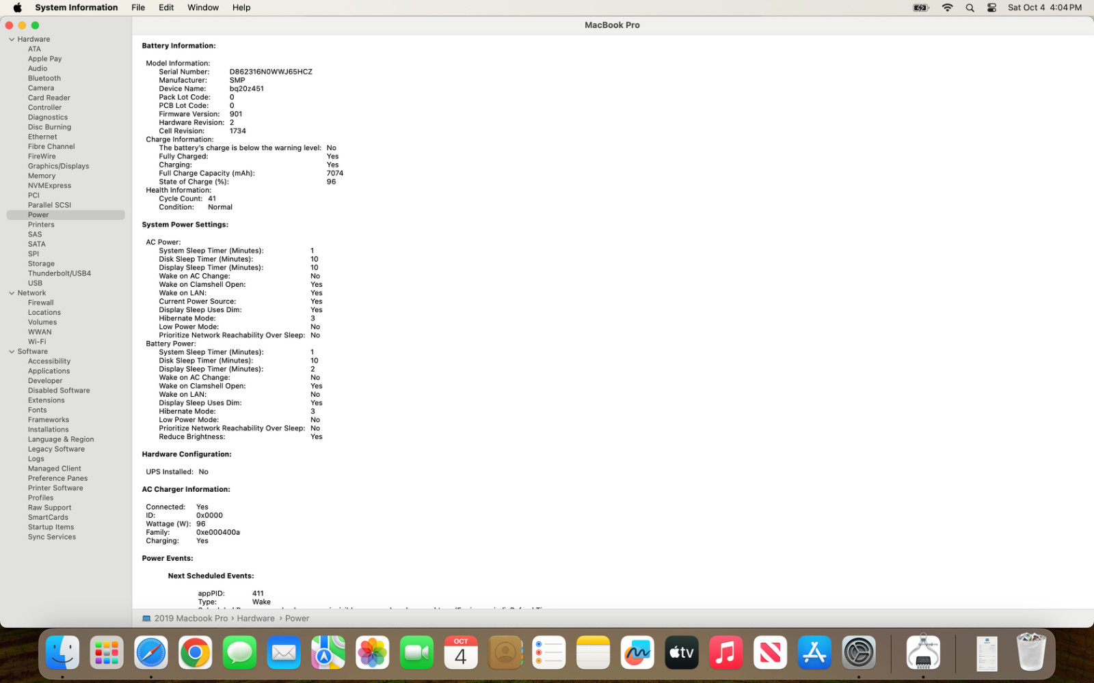Open the Window menu
The width and height of the screenshot is (1094, 683).
click(203, 8)
